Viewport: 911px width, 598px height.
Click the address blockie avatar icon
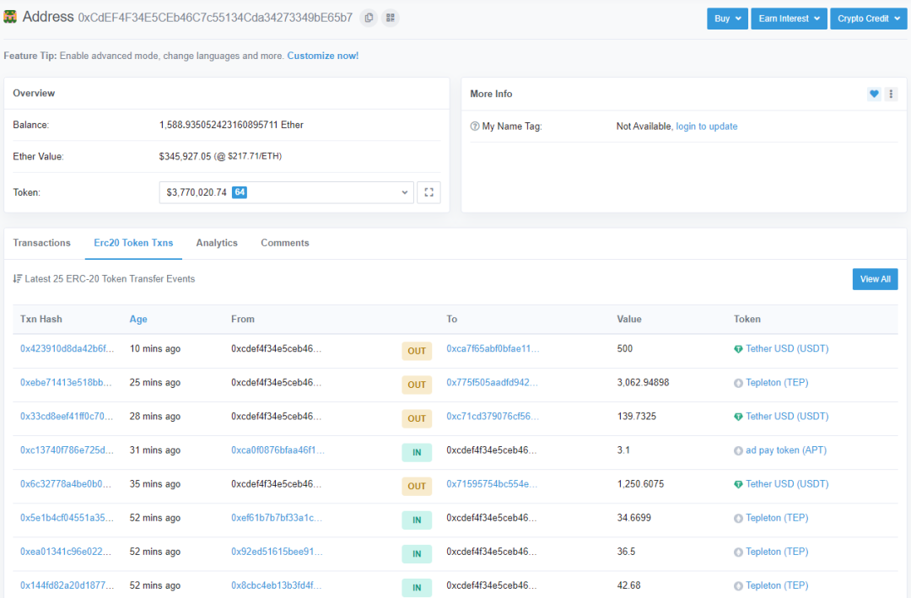(x=10, y=17)
